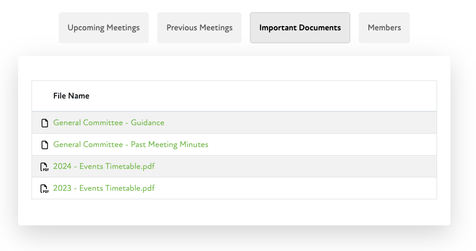Screen dimensions: 476x251
Task: Click the document icon beside General Committee - Guidance
Action: [45, 123]
